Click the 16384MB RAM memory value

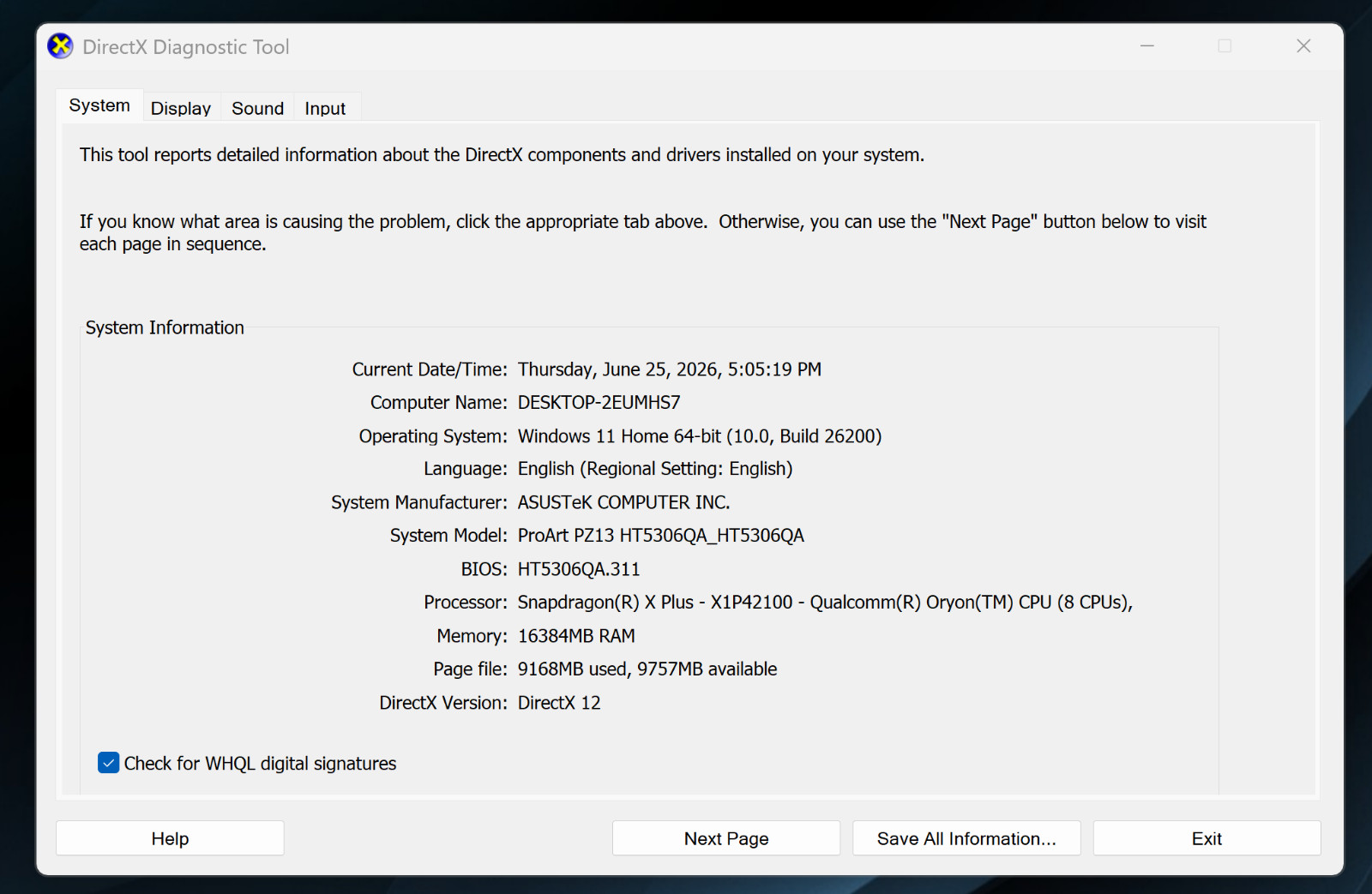click(576, 636)
